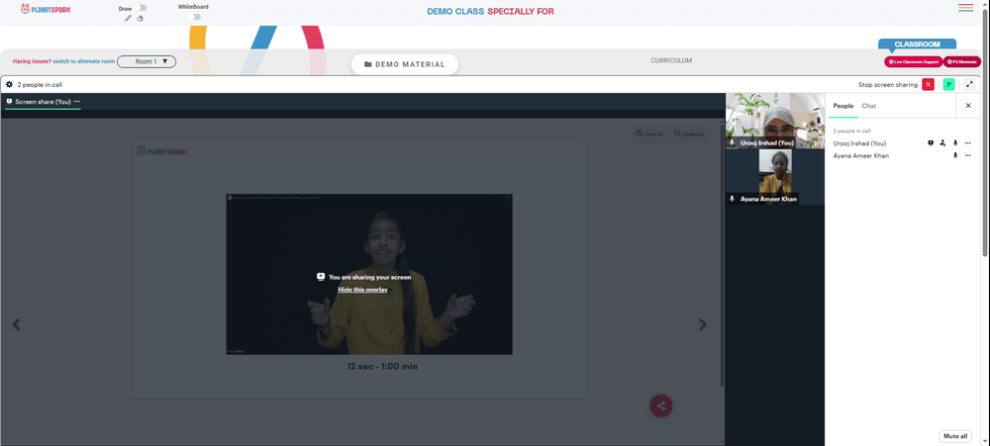Stop screen sharing with red X button
990x446 pixels.
pos(928,84)
